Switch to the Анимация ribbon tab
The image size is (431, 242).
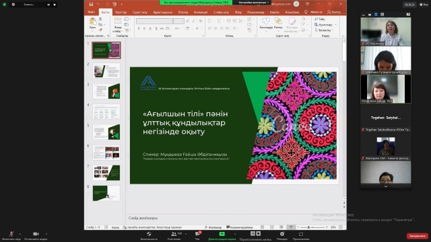[201, 12]
